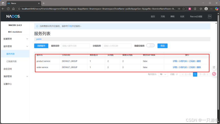Image resolution: width=220 pixels, height=124 pixels.
Task: Click the NACOS 2.4.3 version label
Action: (15, 25)
